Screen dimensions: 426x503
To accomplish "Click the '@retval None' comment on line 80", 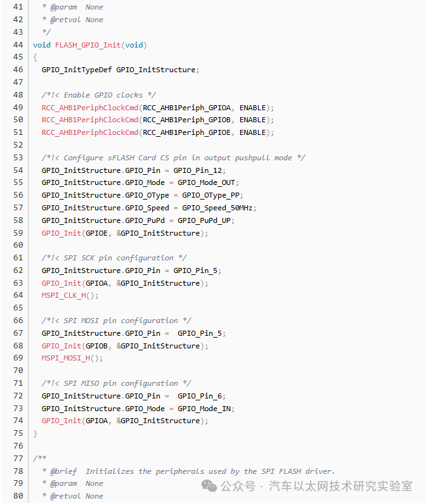I will coord(73,496).
